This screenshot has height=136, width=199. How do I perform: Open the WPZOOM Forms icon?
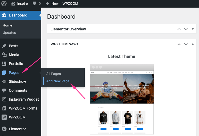[4, 108]
